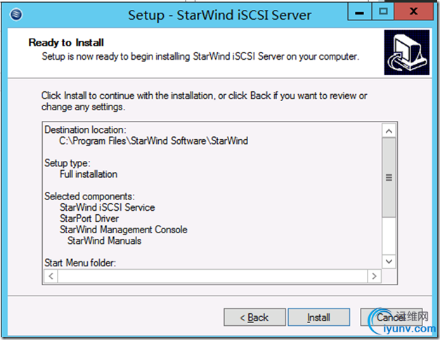The height and width of the screenshot is (340, 440).
Task: Click the horizontal scrollbar left arrow
Action: click(x=51, y=277)
